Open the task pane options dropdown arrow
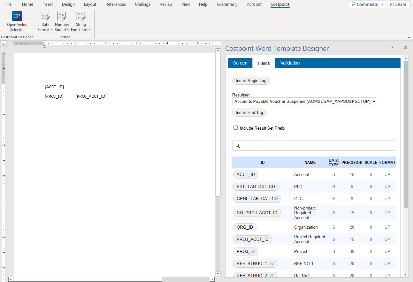Image resolution: width=413 pixels, height=282 pixels. 392,47
